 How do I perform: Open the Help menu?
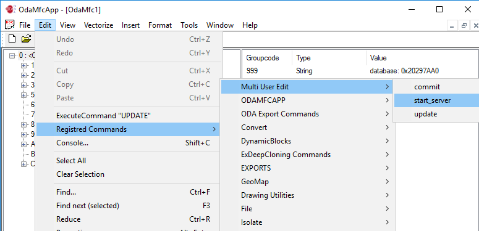point(250,25)
